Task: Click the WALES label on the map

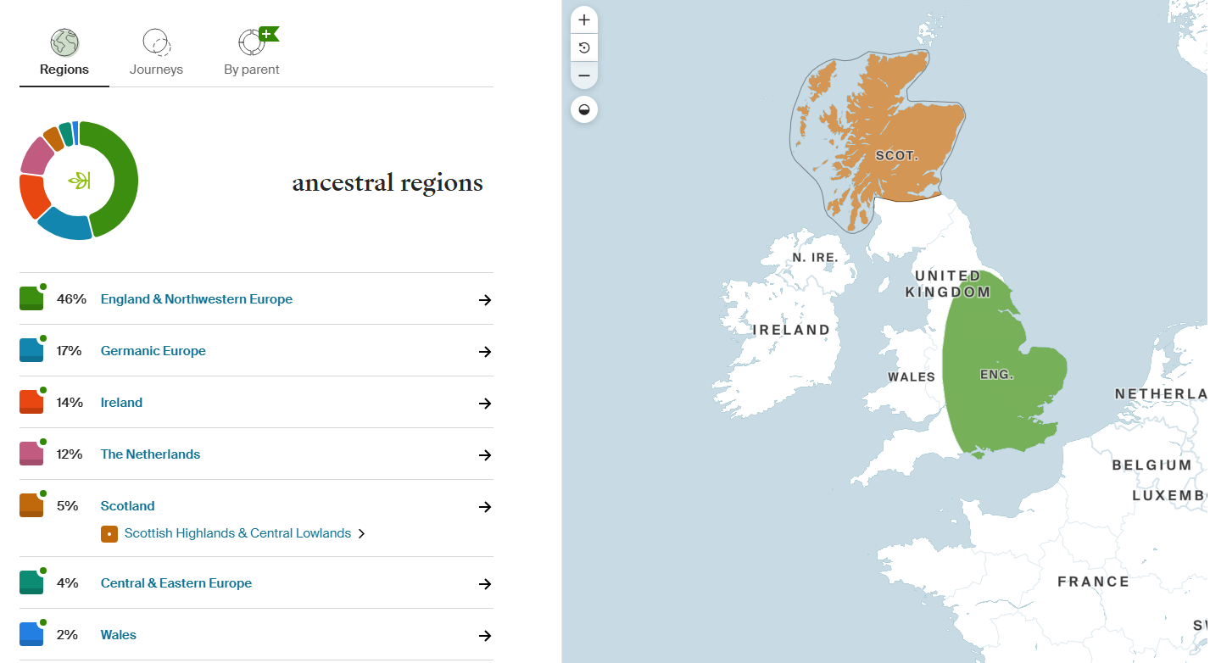Action: click(912, 377)
